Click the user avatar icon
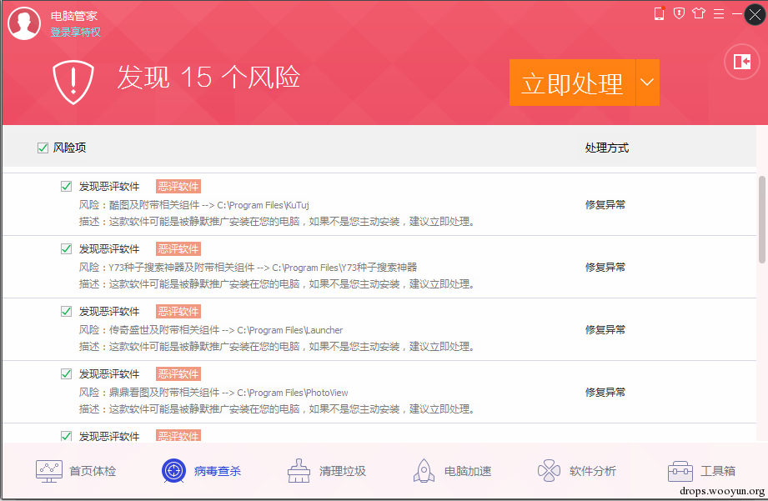 23,23
